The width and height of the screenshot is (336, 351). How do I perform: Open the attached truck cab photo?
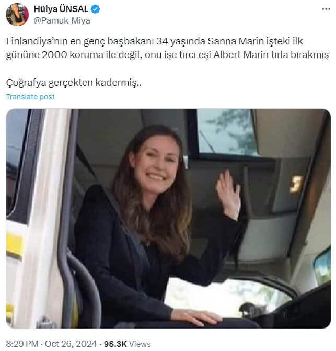coord(168,218)
